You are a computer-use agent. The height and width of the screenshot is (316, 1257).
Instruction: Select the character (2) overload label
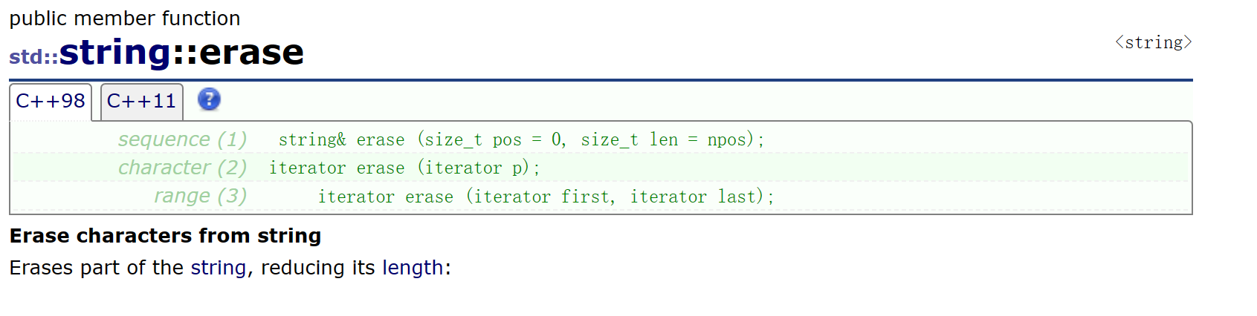pyautogui.click(x=182, y=168)
